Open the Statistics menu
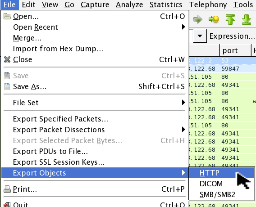The image size is (256, 207). pyautogui.click(x=166, y=4)
